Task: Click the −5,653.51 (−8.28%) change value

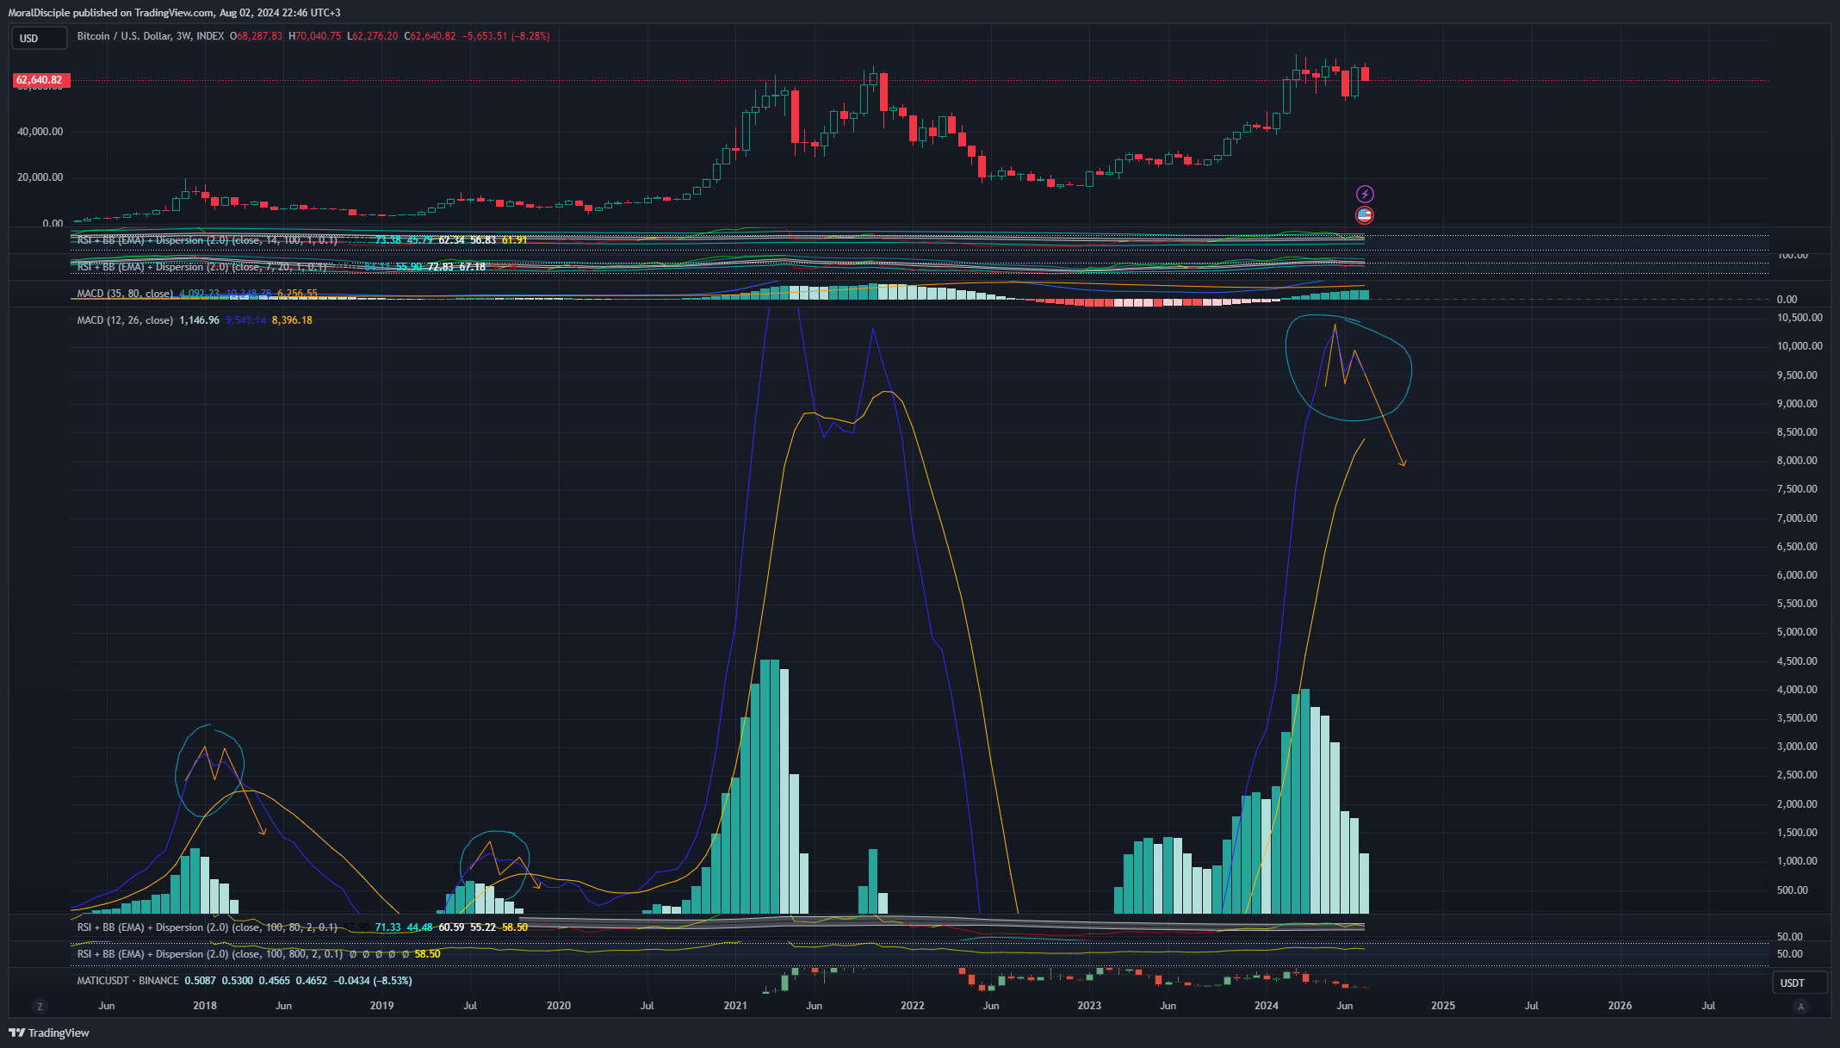Action: point(506,36)
